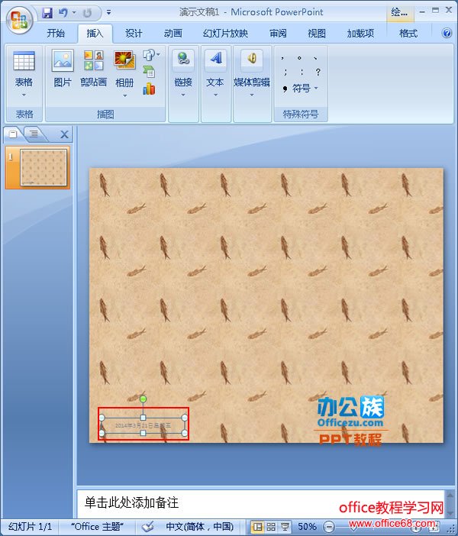Insert the 。full stop symbol
This screenshot has width=458, height=536.
tap(299, 58)
